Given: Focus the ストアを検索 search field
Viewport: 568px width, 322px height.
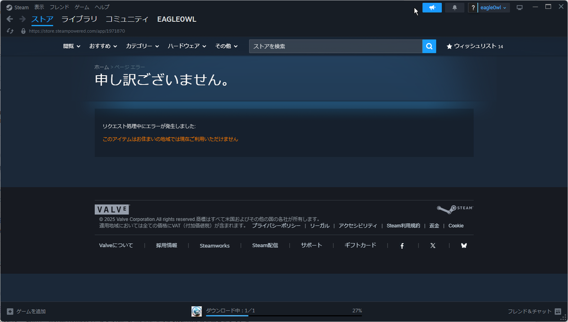Looking at the screenshot, I should pyautogui.click(x=336, y=46).
